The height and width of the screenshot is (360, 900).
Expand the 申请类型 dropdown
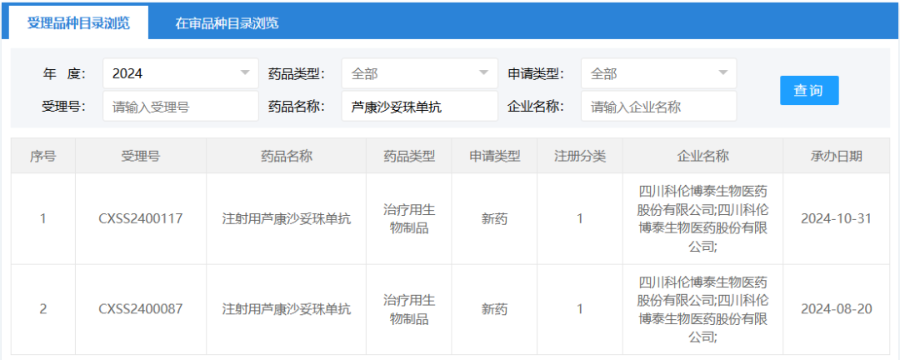pyautogui.click(x=658, y=73)
